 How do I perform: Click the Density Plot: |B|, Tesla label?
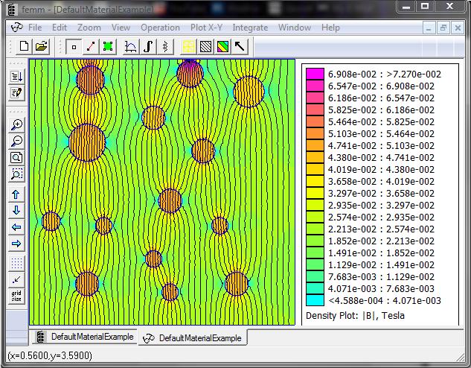pyautogui.click(x=355, y=316)
